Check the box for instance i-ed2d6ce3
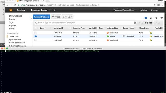 coord(36,40)
